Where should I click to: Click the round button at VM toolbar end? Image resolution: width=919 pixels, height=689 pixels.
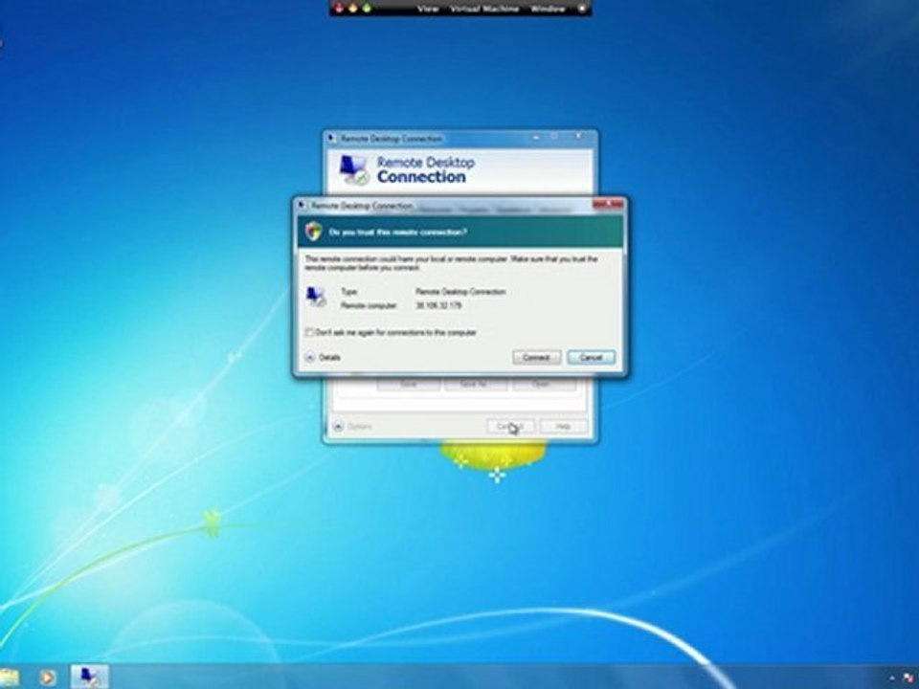point(582,9)
